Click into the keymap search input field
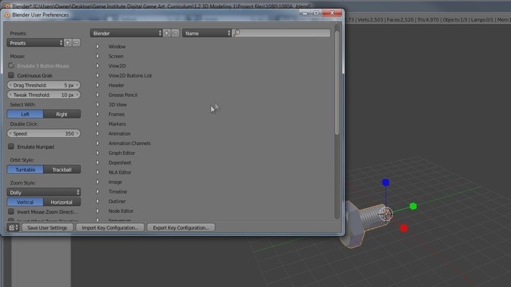Screen dimensions: 511x287 tap(281, 33)
